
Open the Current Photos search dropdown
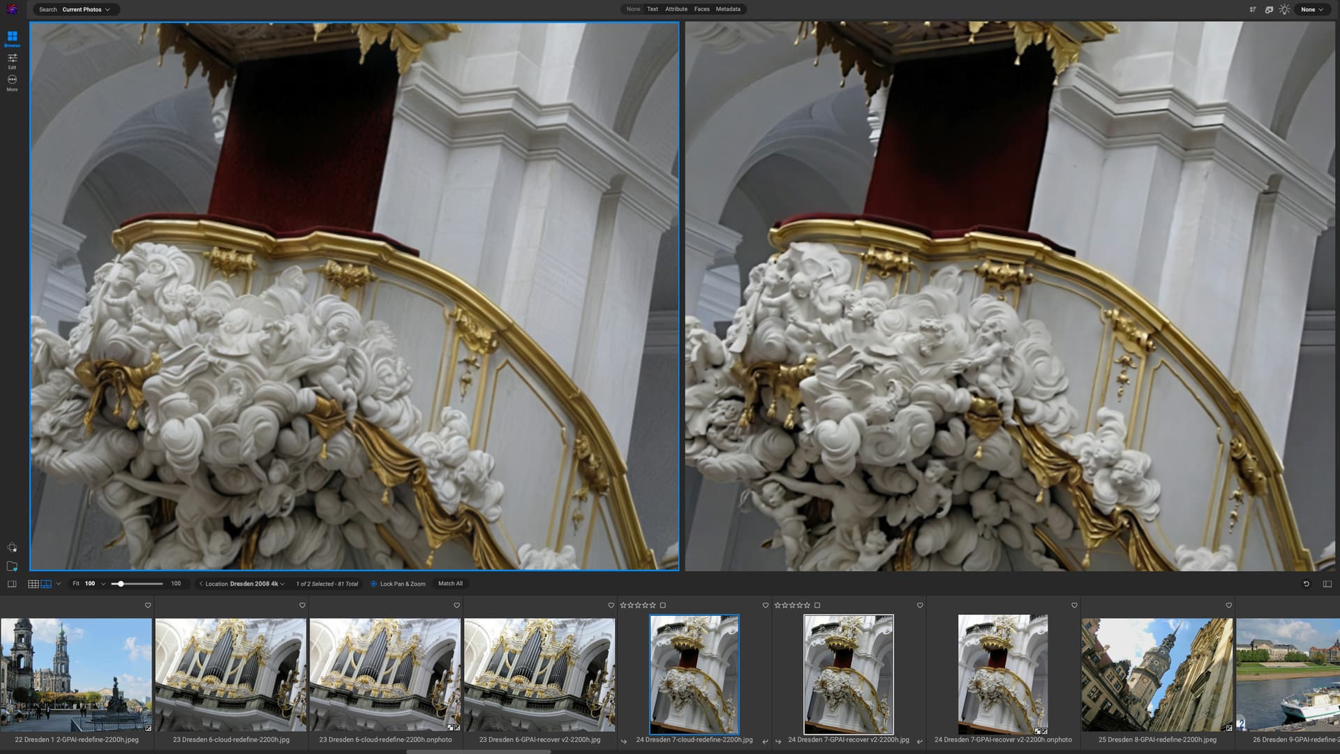pos(85,10)
